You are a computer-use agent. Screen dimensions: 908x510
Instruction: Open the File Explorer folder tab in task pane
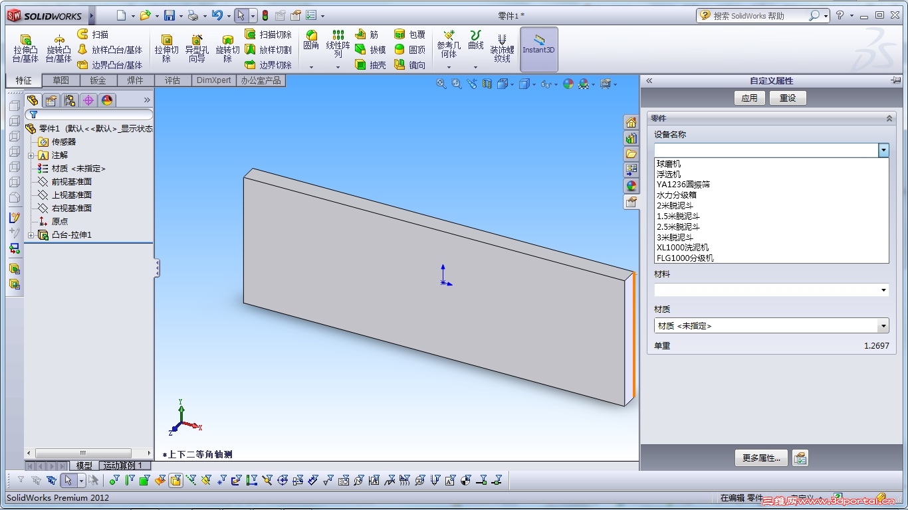pos(631,154)
